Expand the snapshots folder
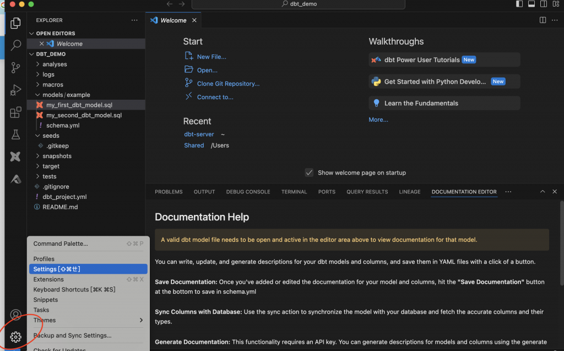This screenshot has width=564, height=351. click(x=57, y=156)
